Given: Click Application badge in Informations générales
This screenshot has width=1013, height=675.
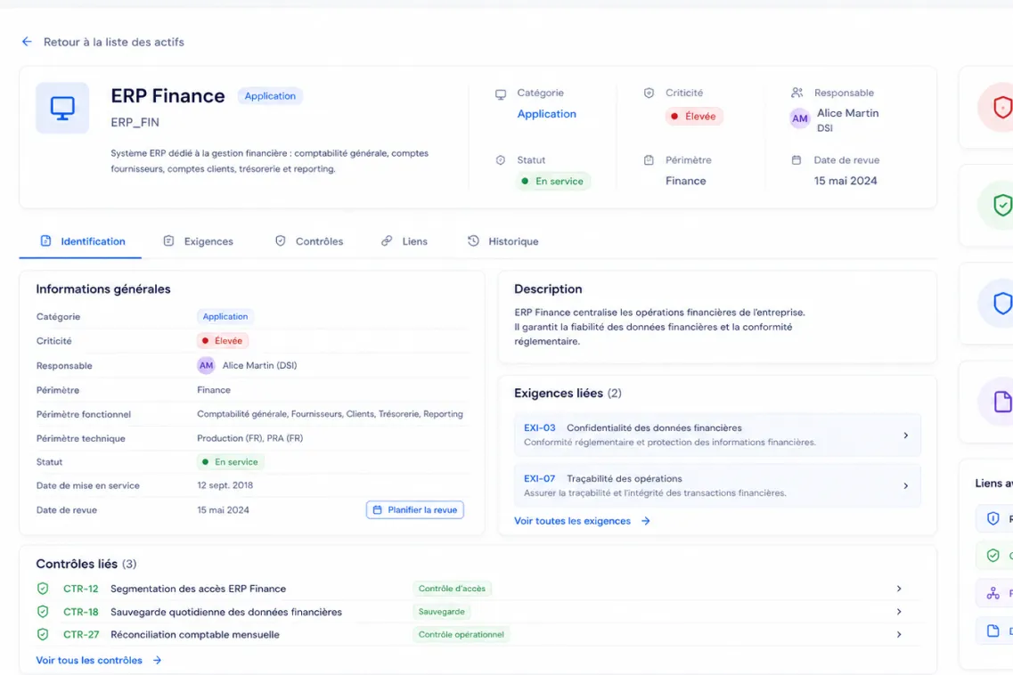Looking at the screenshot, I should click(225, 316).
